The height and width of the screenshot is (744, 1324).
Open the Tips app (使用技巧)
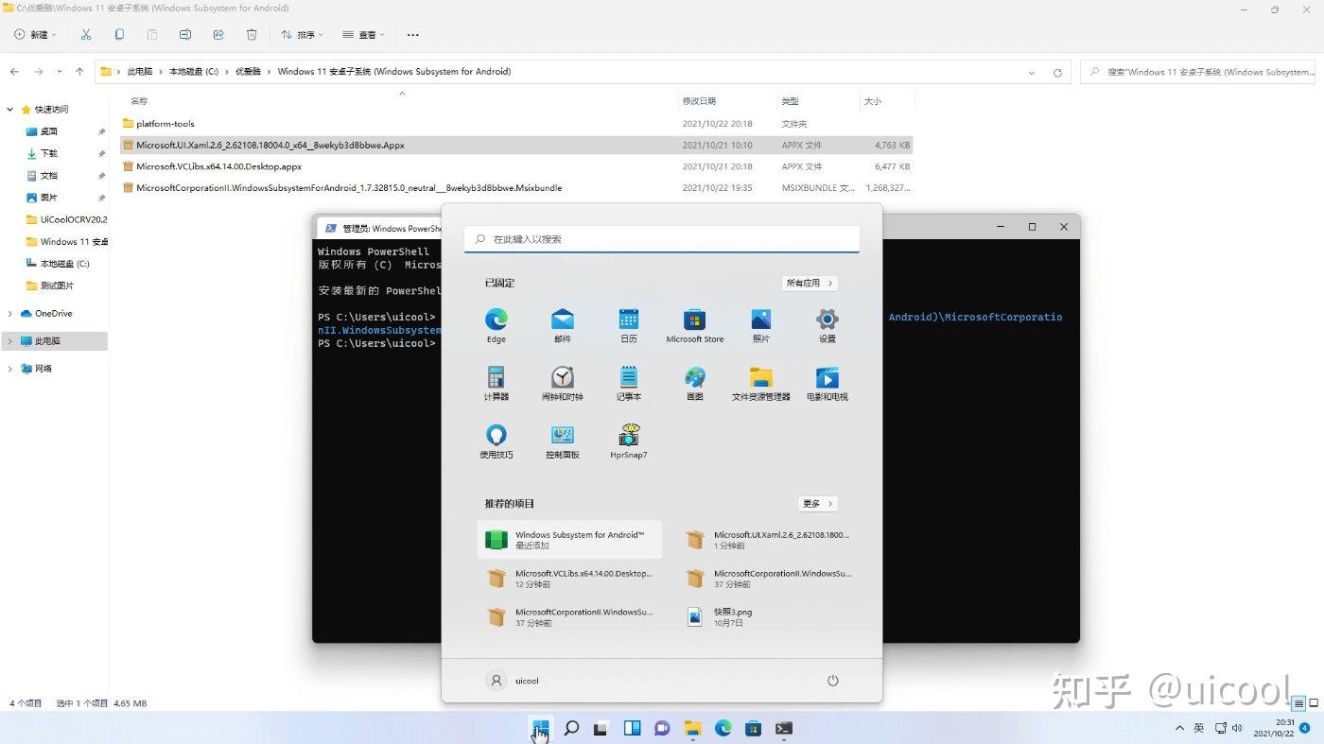pyautogui.click(x=496, y=441)
